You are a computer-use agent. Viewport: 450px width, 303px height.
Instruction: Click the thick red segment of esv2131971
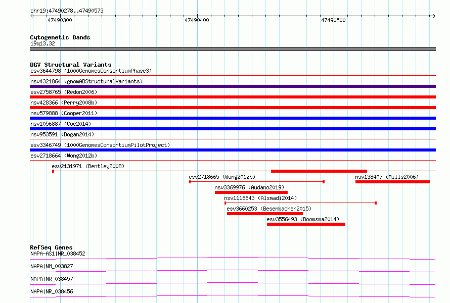tap(319, 171)
